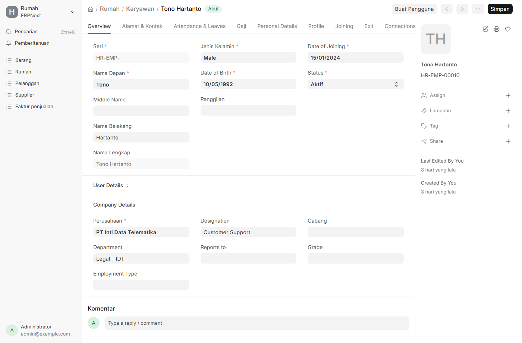Open Barang in the sidebar
This screenshot has width=522, height=343.
[23, 60]
